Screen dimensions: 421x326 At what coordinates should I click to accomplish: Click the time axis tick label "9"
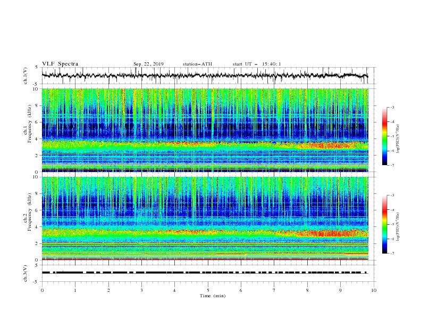tap(340, 290)
